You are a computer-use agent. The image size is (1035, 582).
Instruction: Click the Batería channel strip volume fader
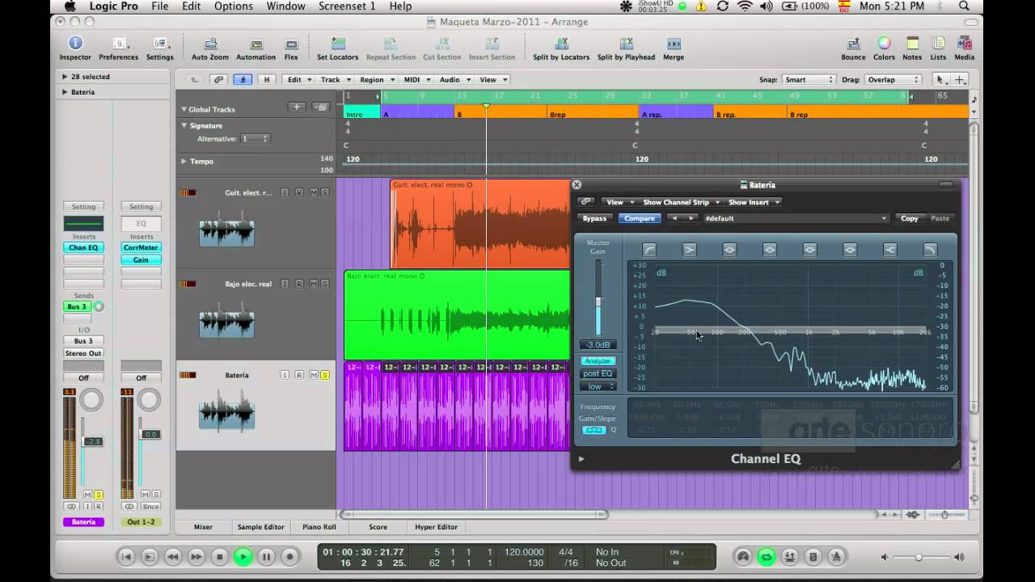click(x=95, y=442)
